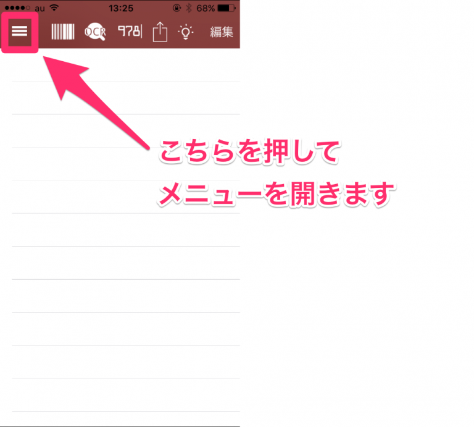The image size is (474, 427).
Task: Open the hamburger menu
Action: (x=20, y=31)
